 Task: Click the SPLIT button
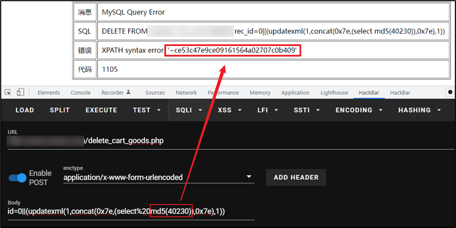click(x=60, y=110)
